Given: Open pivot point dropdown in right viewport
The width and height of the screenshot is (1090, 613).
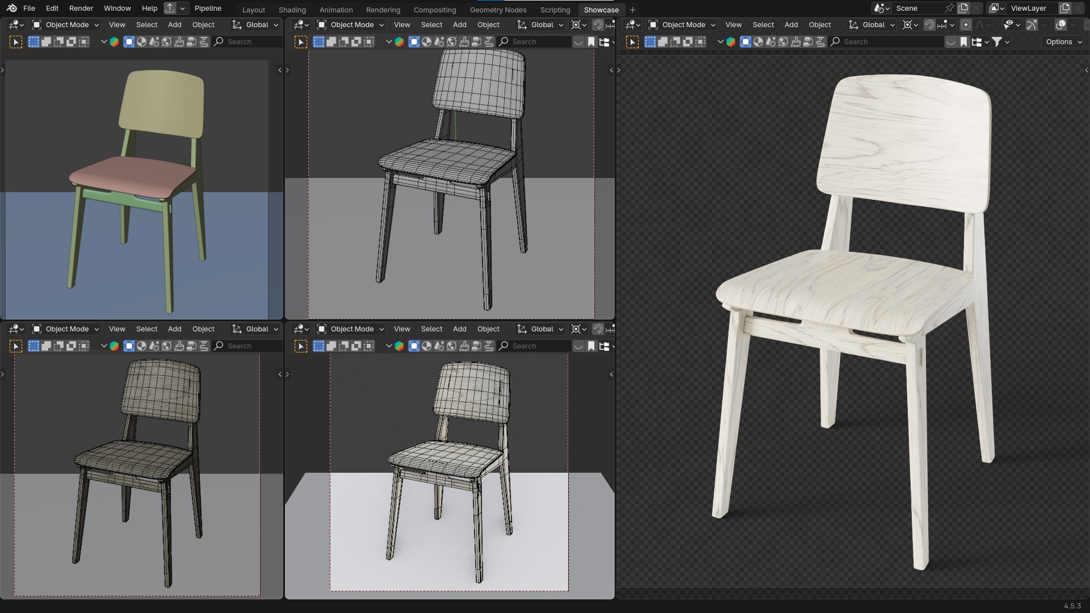Looking at the screenshot, I should pyautogui.click(x=911, y=25).
